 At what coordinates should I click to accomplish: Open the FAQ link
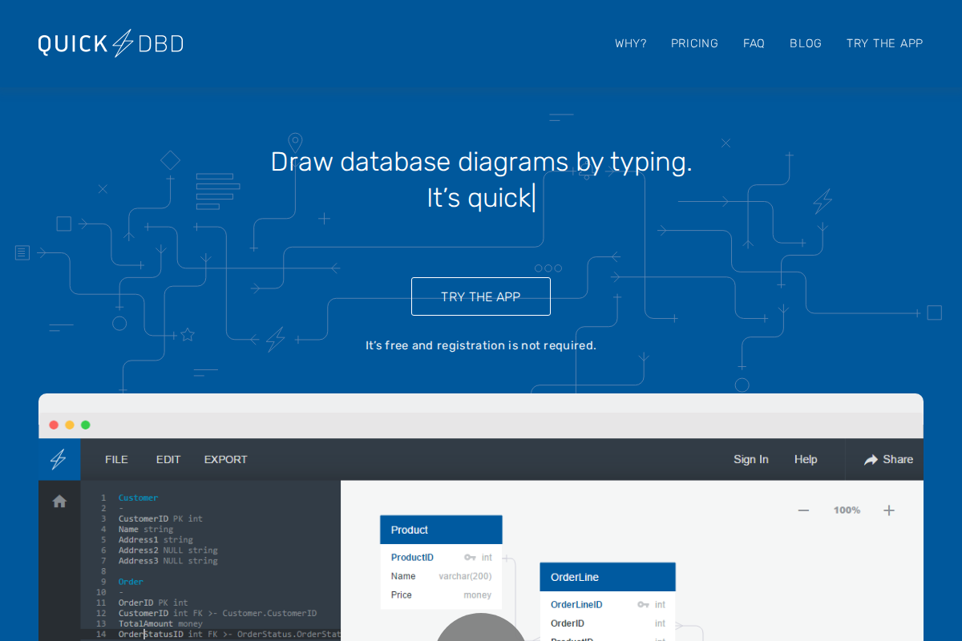point(754,43)
